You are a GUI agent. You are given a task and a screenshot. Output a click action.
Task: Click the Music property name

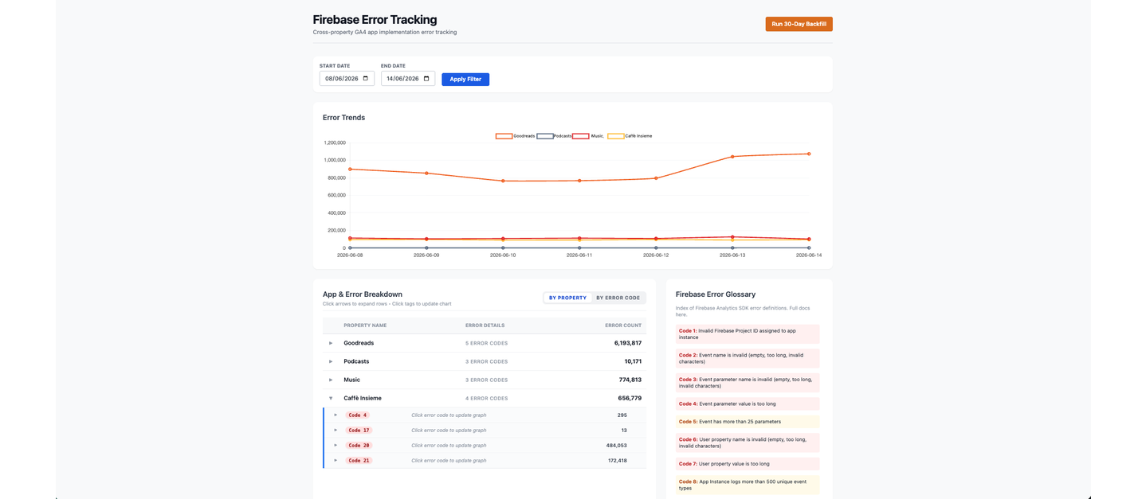351,380
